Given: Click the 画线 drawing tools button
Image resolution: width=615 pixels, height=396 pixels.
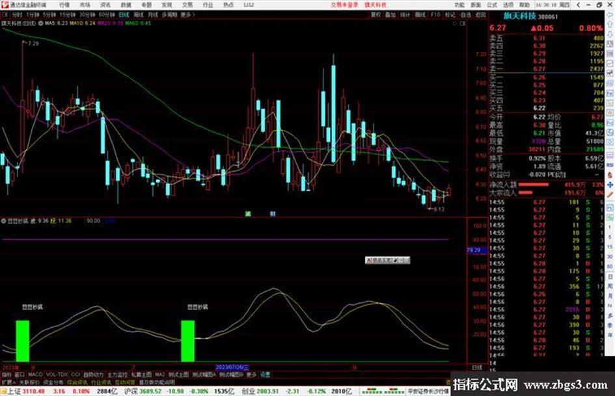Looking at the screenshot, I should (x=420, y=14).
